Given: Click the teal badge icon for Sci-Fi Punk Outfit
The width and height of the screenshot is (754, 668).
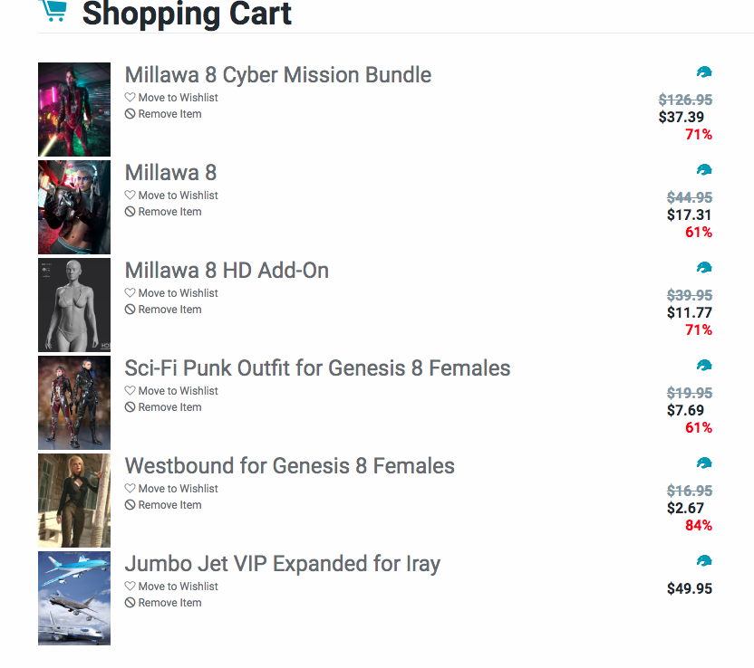Looking at the screenshot, I should [x=704, y=366].
